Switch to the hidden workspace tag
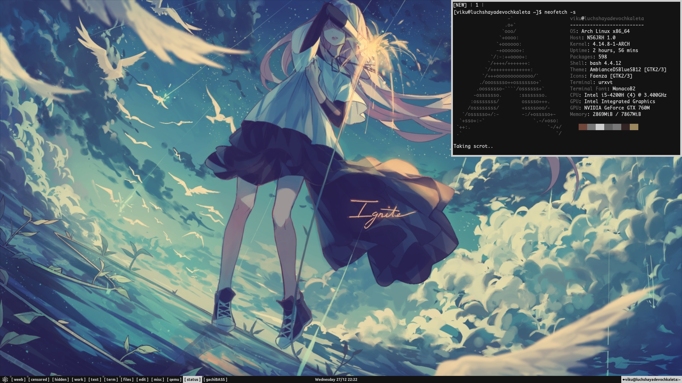 (x=61, y=379)
